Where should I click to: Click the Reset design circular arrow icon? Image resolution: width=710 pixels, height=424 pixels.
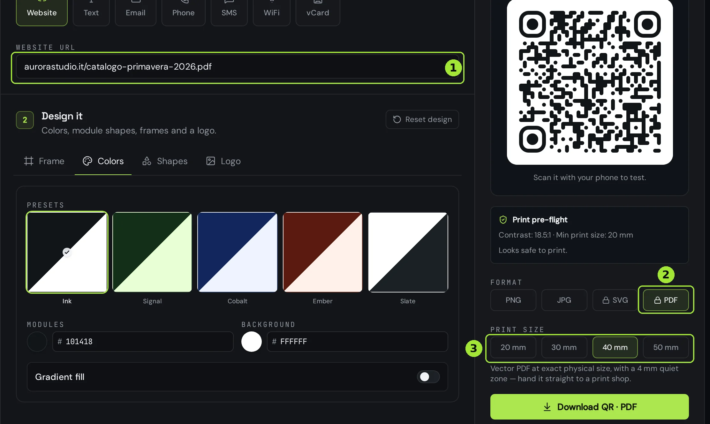tap(397, 119)
